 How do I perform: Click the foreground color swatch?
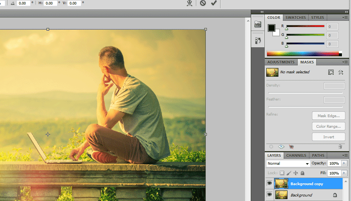[x=272, y=28]
